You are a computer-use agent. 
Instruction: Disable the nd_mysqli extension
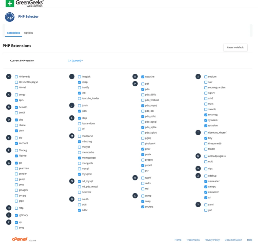(x=79, y=181)
